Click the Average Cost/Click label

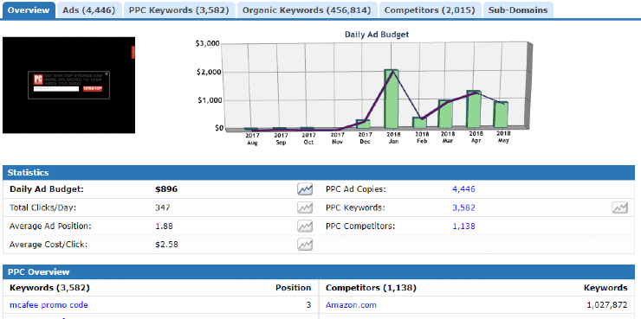(x=49, y=245)
